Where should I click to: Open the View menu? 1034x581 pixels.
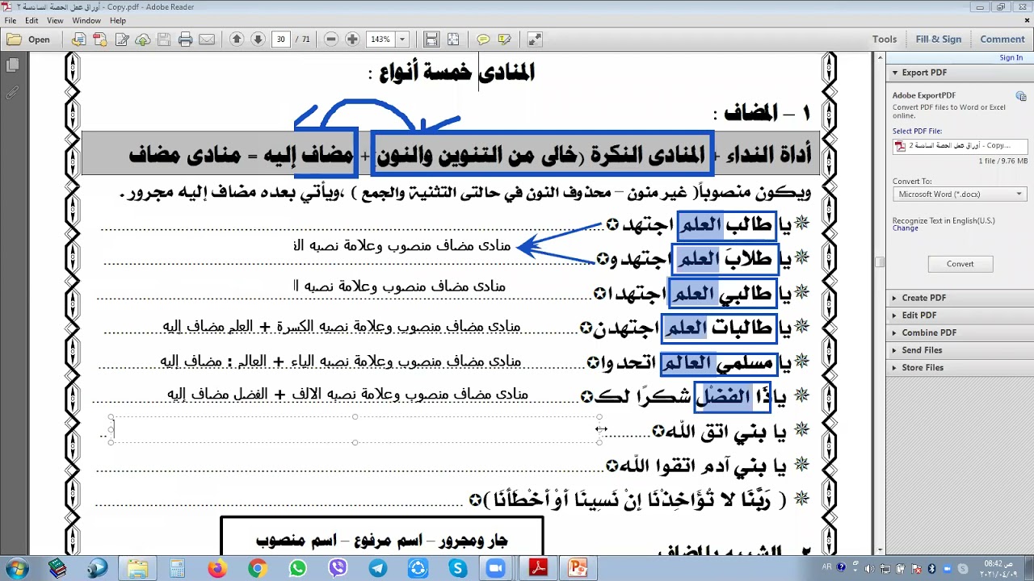point(55,20)
